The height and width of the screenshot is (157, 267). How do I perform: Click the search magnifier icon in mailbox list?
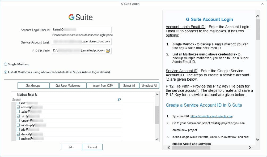pyautogui.click(x=119, y=99)
